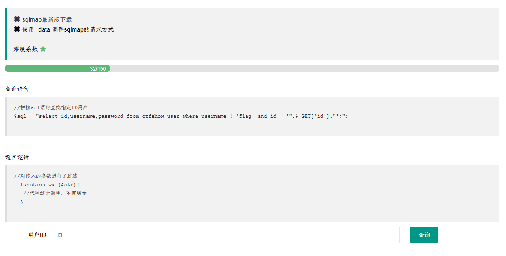Image resolution: width=506 pixels, height=256 pixels.
Task: Click the //拼接sql语句查找指定ID用户 comment
Action: (x=51, y=107)
